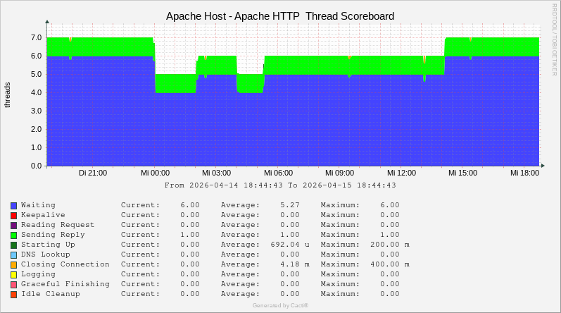This screenshot has height=313, width=561.
Task: Click the red Keepalive legend swatch
Action: click(x=13, y=215)
